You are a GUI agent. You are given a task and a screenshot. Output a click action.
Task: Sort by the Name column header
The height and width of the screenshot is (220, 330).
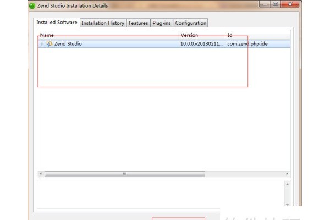pos(108,35)
